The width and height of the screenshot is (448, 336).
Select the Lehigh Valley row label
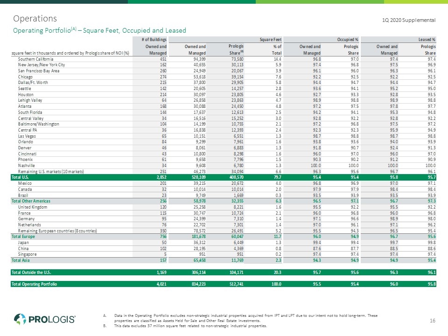30,100
